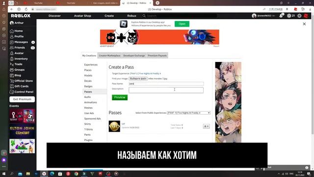
Task: Open the settings gear in Roblox header
Action: coord(299,16)
